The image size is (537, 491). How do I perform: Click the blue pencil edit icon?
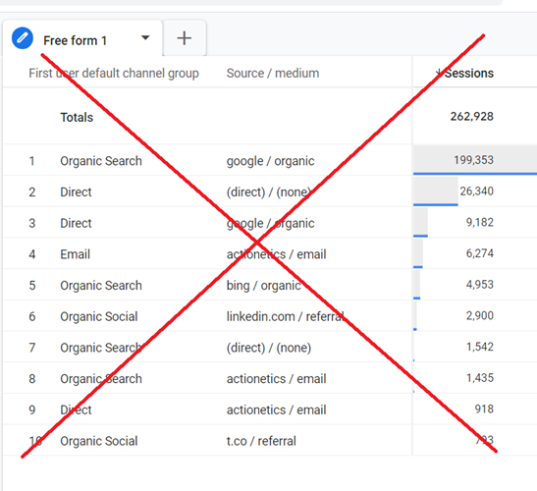23,38
